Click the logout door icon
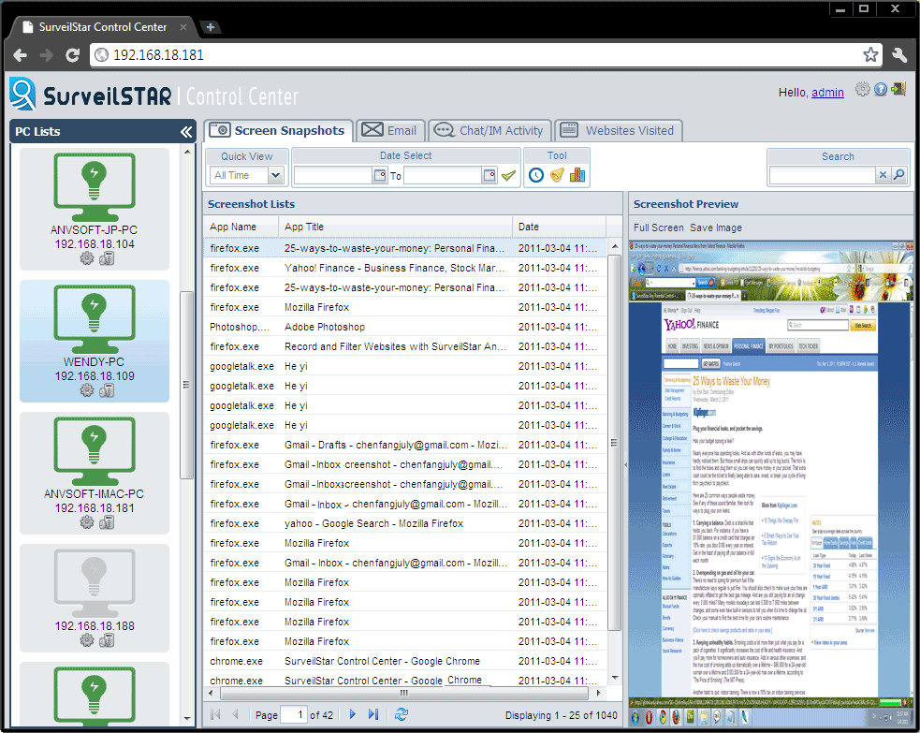Image resolution: width=920 pixels, height=733 pixels. (898, 89)
